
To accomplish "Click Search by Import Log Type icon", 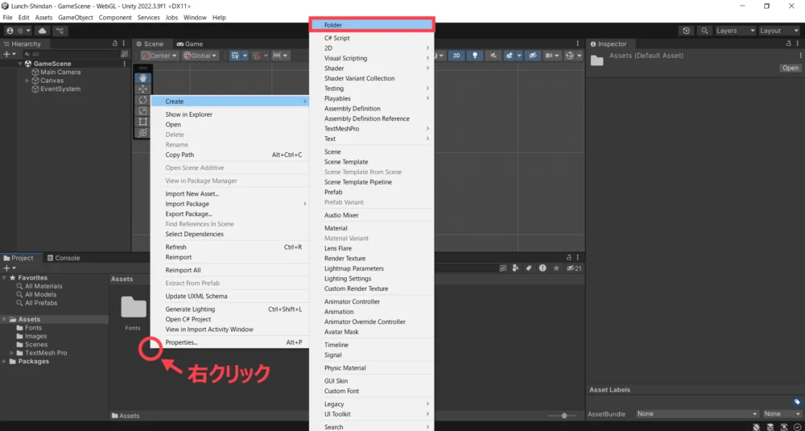I will click(542, 268).
